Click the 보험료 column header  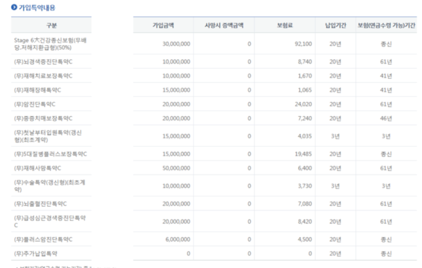pos(285,25)
